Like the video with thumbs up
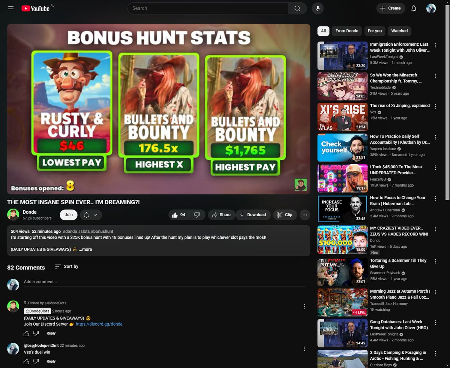Viewport: 450px width, 368px height. click(x=178, y=215)
